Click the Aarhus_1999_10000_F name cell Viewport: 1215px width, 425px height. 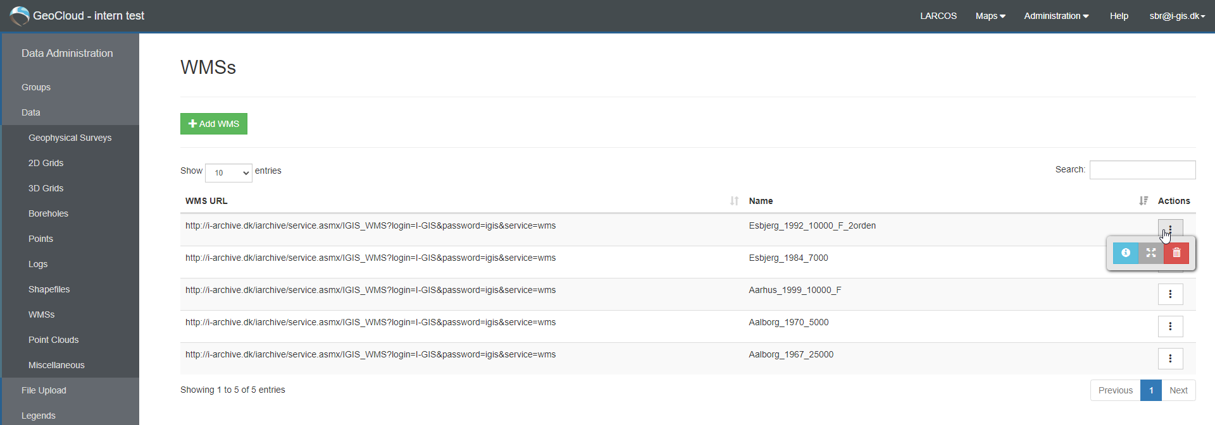point(795,290)
